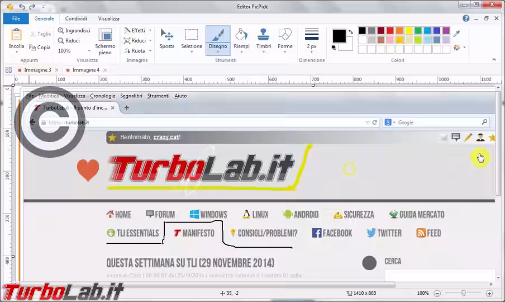Click the Copia button

coord(40,48)
